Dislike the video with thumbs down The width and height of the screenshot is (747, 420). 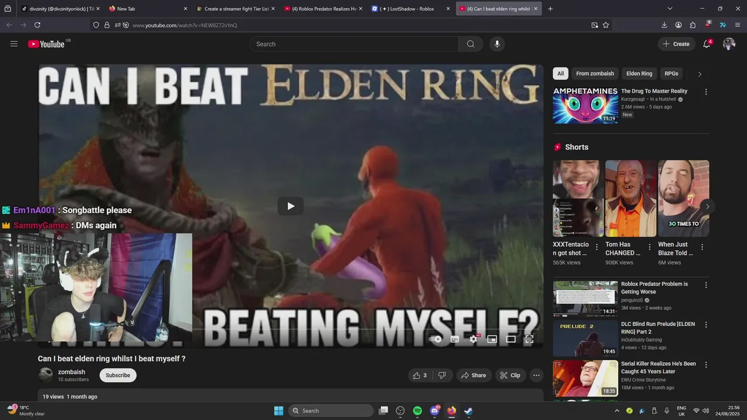[x=442, y=376]
